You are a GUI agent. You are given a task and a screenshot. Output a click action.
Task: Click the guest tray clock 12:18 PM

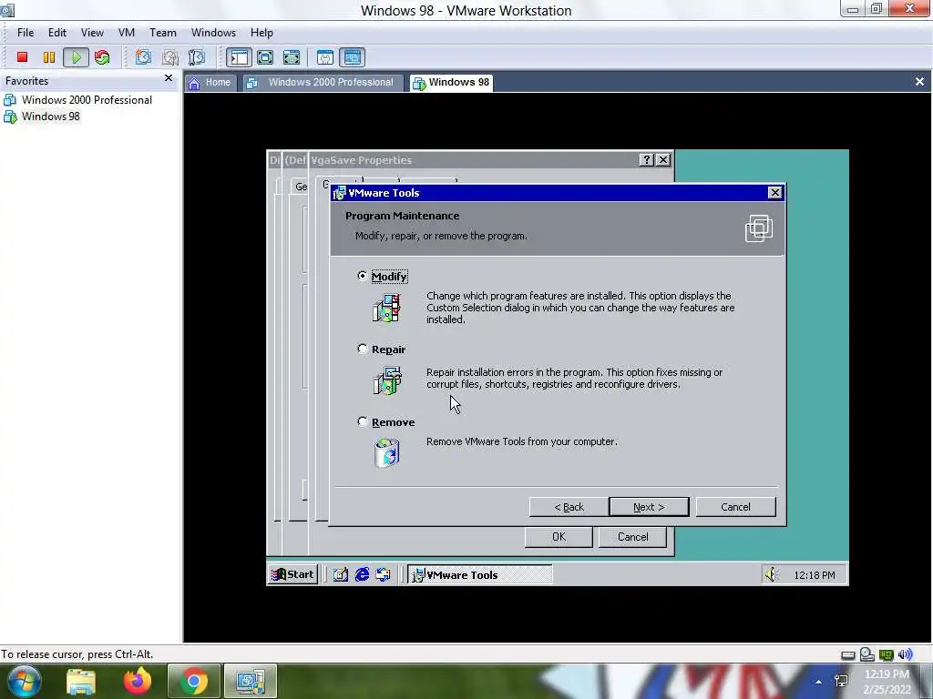click(814, 575)
